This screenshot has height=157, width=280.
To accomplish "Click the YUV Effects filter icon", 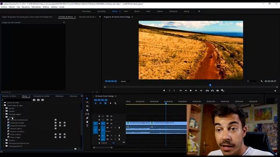I will tap(42, 100).
